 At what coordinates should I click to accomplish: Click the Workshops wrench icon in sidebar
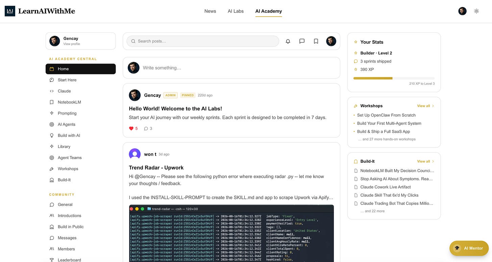[x=52, y=169]
